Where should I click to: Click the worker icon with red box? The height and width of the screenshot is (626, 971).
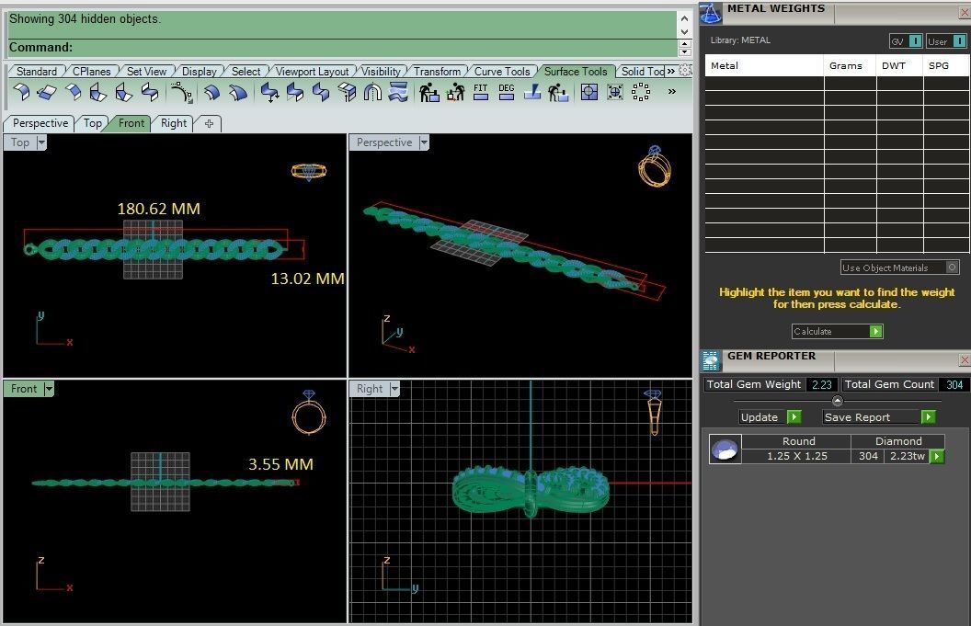click(455, 92)
